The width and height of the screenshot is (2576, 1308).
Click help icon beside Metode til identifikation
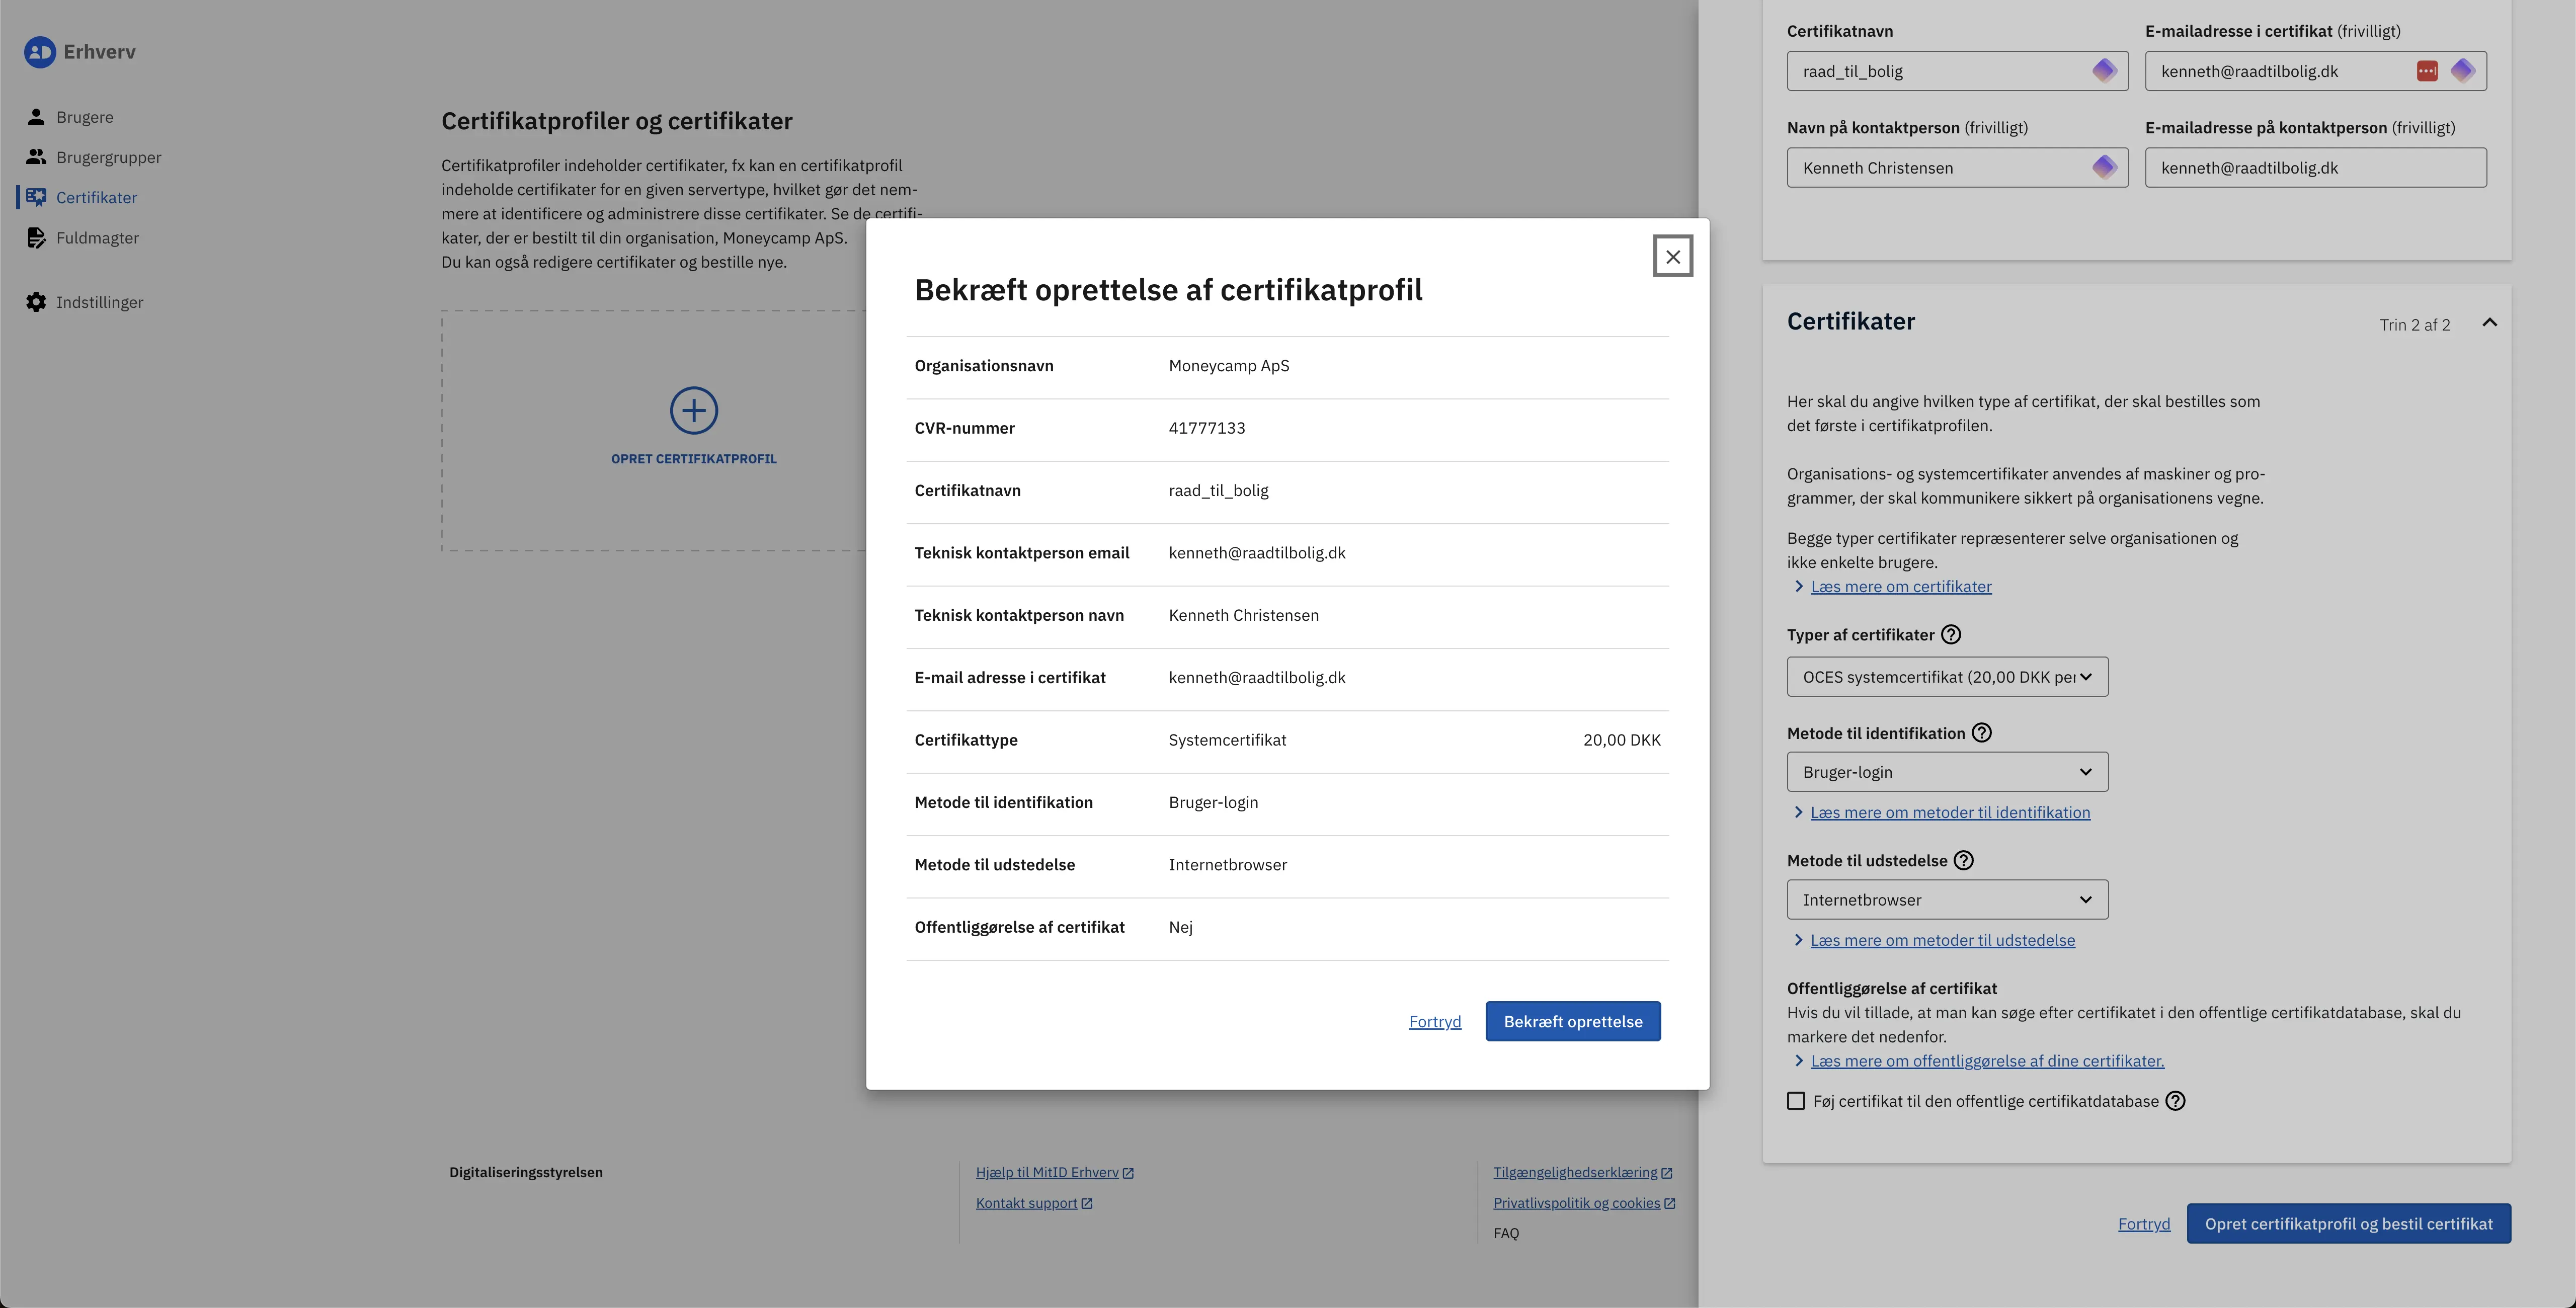[x=1981, y=733]
